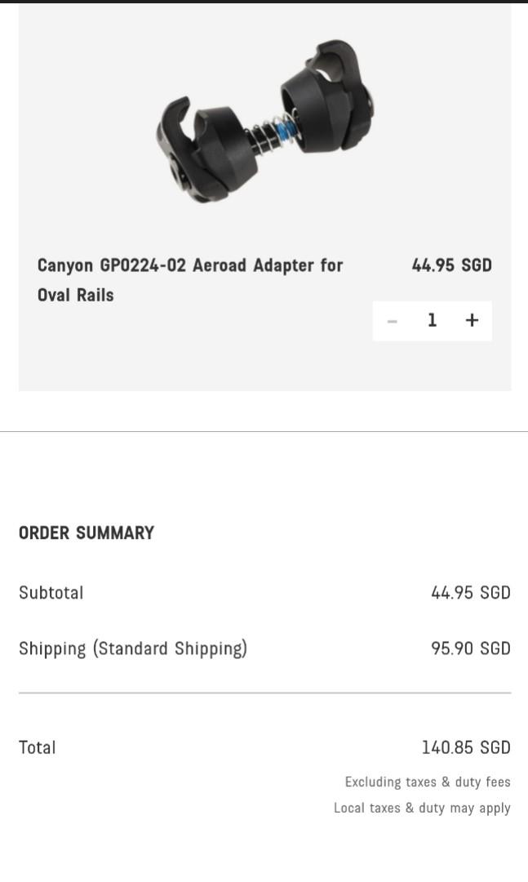Select the 44.95 SGD item price
528x882 pixels.
pos(451,265)
